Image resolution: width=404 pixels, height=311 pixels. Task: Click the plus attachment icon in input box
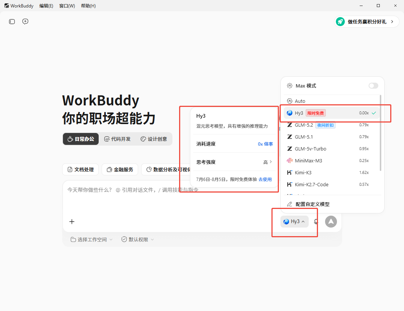tap(72, 222)
